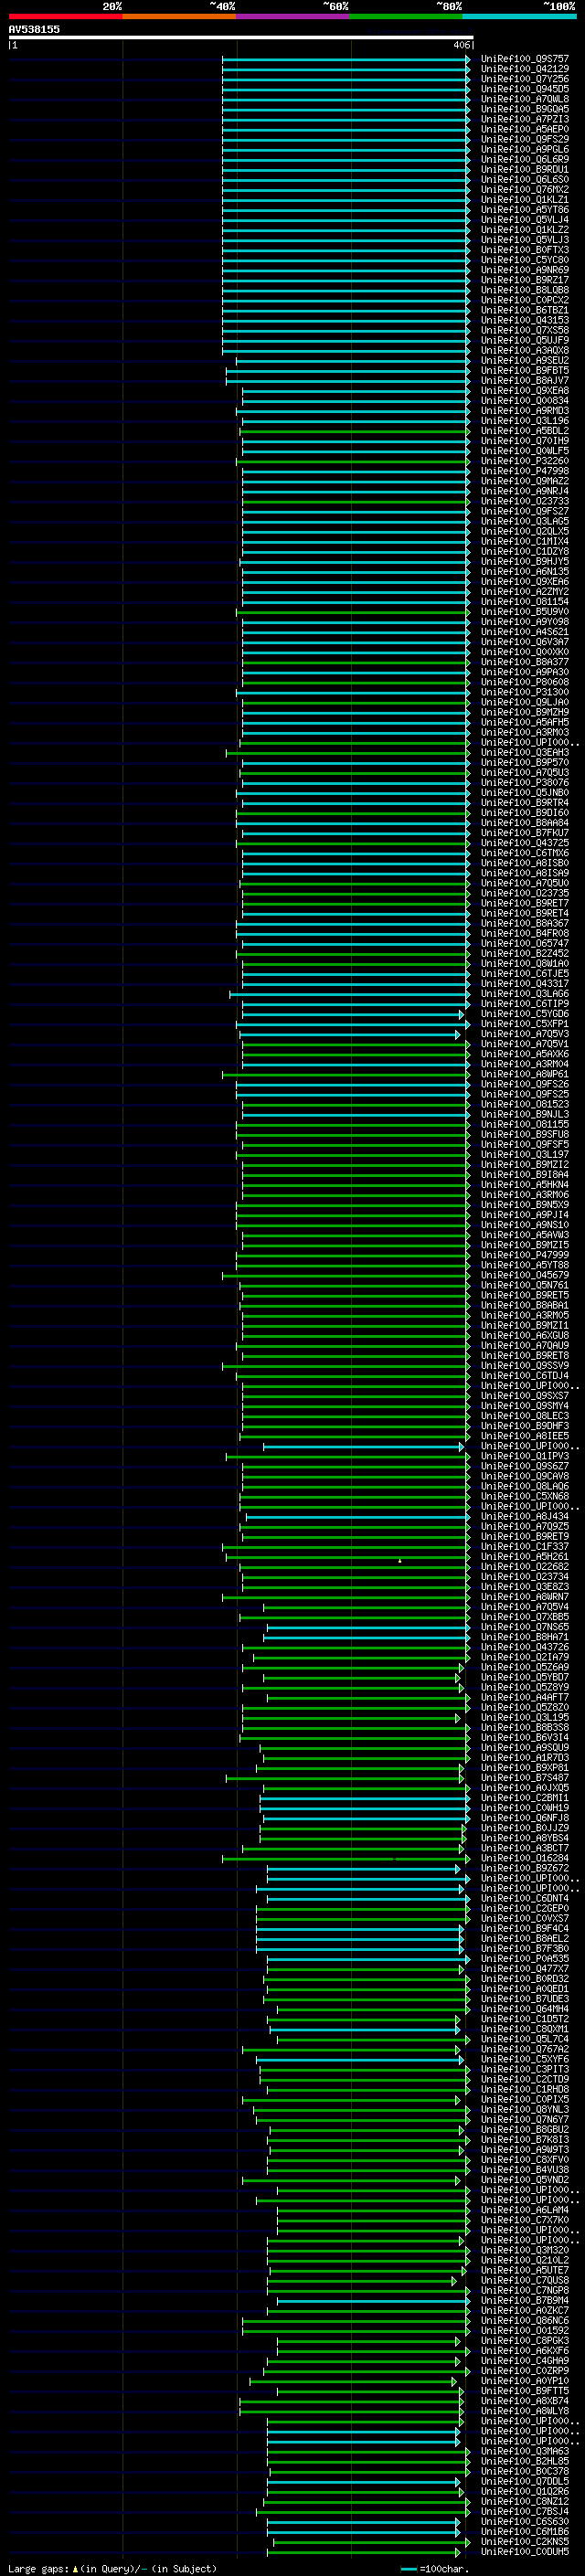Click hit label UniRef100_Q1KLZ2

pos(525,229)
